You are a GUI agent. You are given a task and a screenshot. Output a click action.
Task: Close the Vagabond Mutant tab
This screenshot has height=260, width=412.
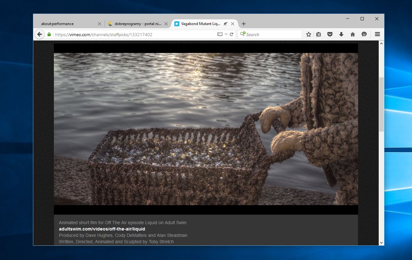click(233, 24)
